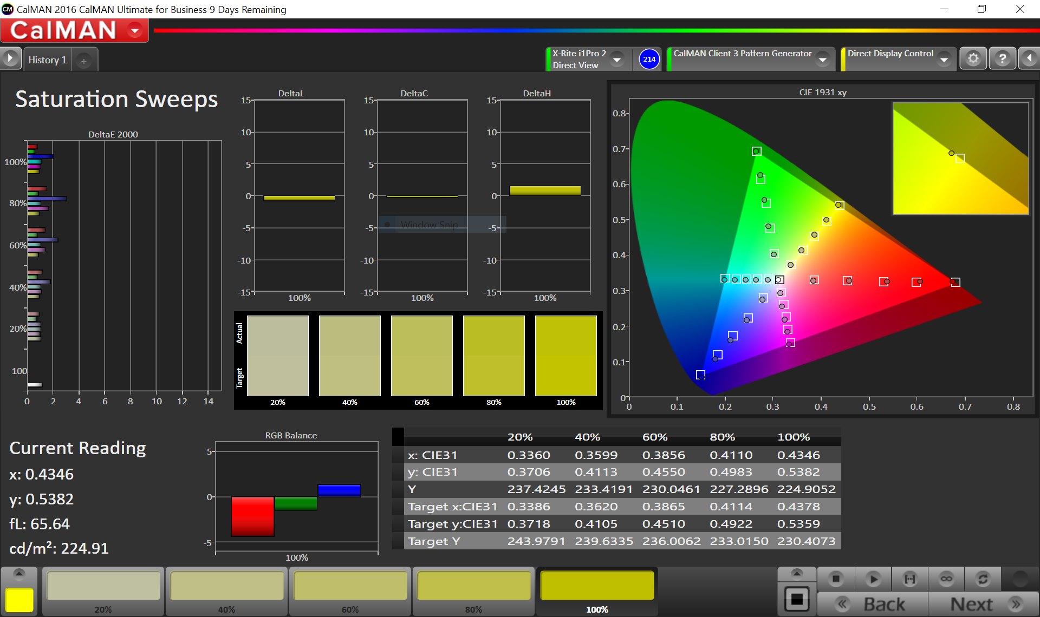
Task: Click the single-read bracket icon
Action: (x=910, y=579)
